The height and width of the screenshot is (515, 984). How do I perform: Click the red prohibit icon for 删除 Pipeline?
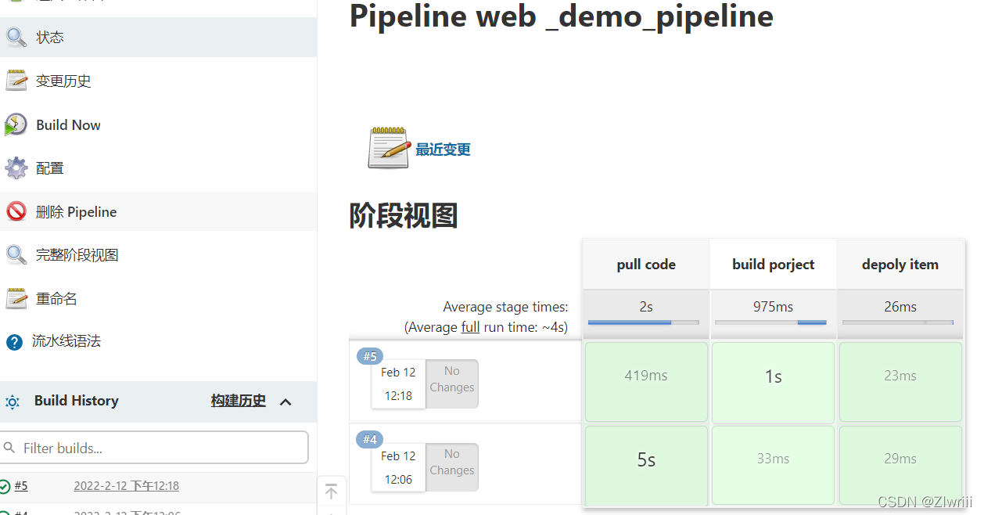pyautogui.click(x=16, y=211)
